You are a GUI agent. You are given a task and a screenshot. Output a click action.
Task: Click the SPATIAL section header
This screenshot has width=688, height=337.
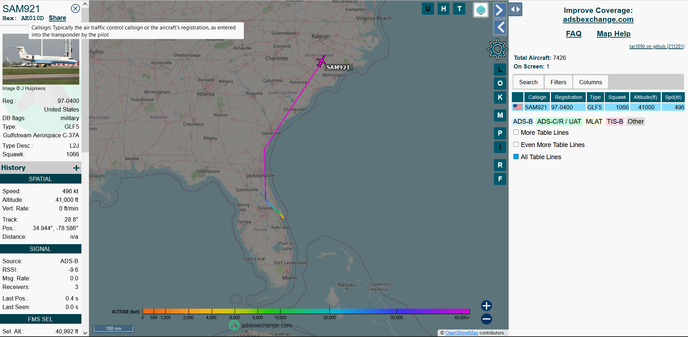point(41,179)
